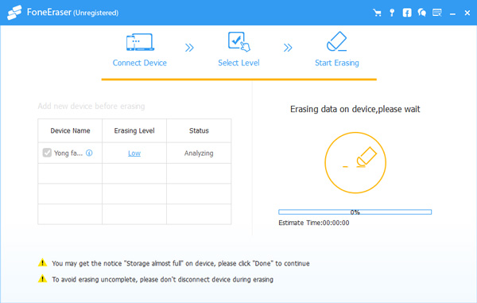Image resolution: width=477 pixels, height=303 pixels.
Task: Select the Select Level step label
Action: pyautogui.click(x=238, y=63)
